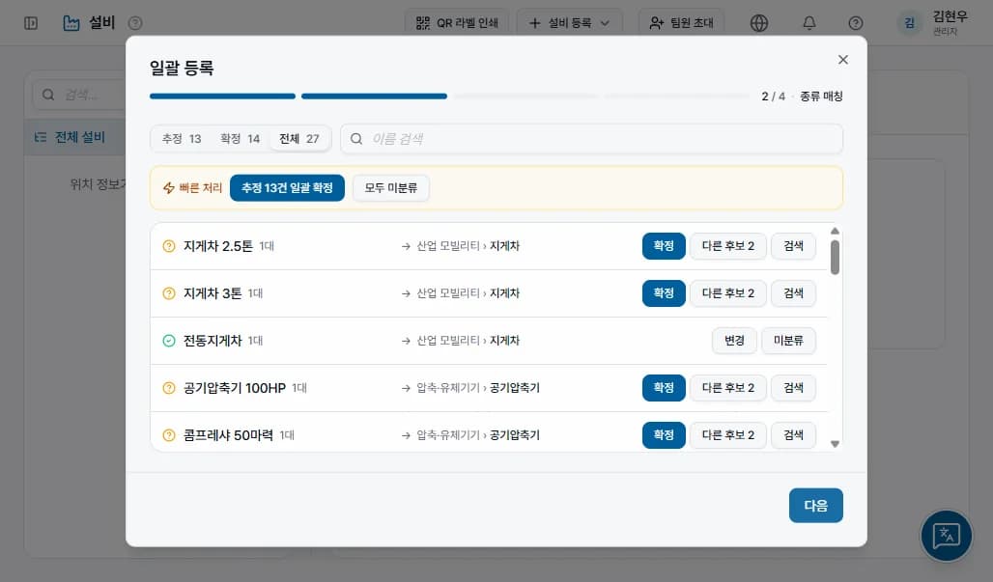Click 모두 미분류 button
Viewport: 993px width, 582px height.
pos(391,188)
